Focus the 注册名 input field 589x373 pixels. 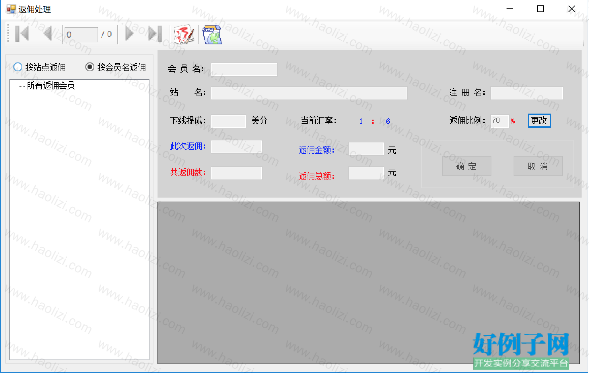tap(527, 93)
